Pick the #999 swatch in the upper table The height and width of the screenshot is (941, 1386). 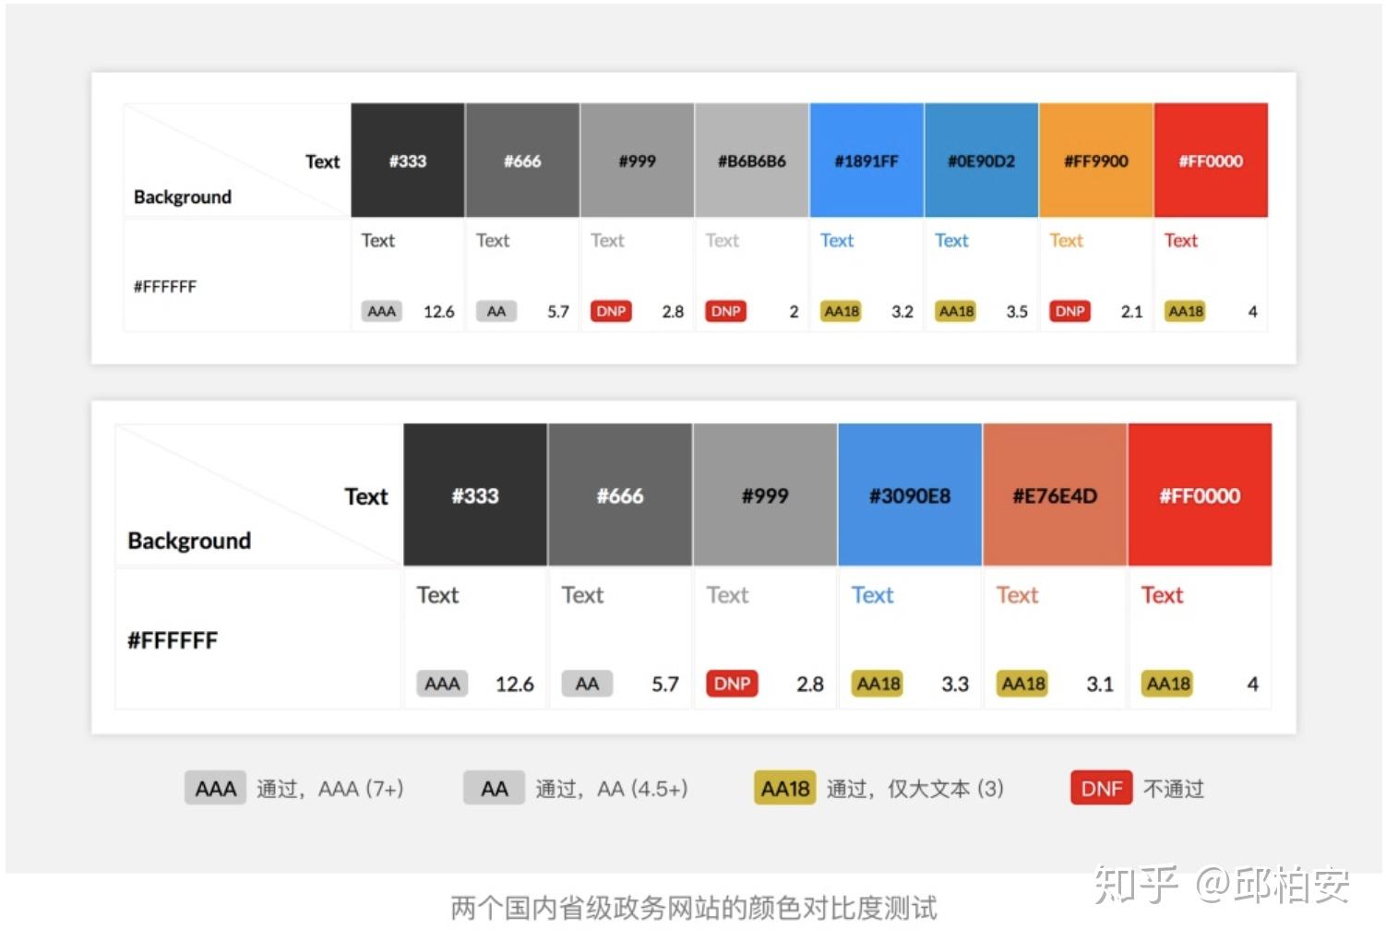[x=638, y=161]
